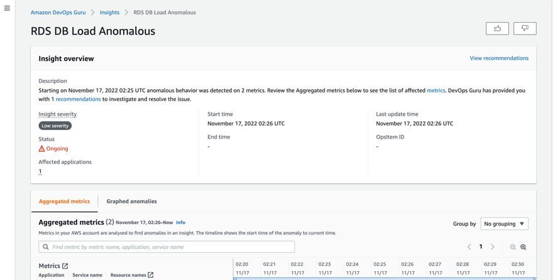Click the Application column header
This screenshot has width=553, height=280.
pyautogui.click(x=52, y=275)
